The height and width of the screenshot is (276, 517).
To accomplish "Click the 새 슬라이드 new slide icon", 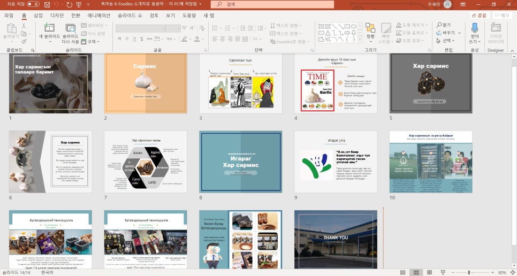I will click(x=49, y=28).
